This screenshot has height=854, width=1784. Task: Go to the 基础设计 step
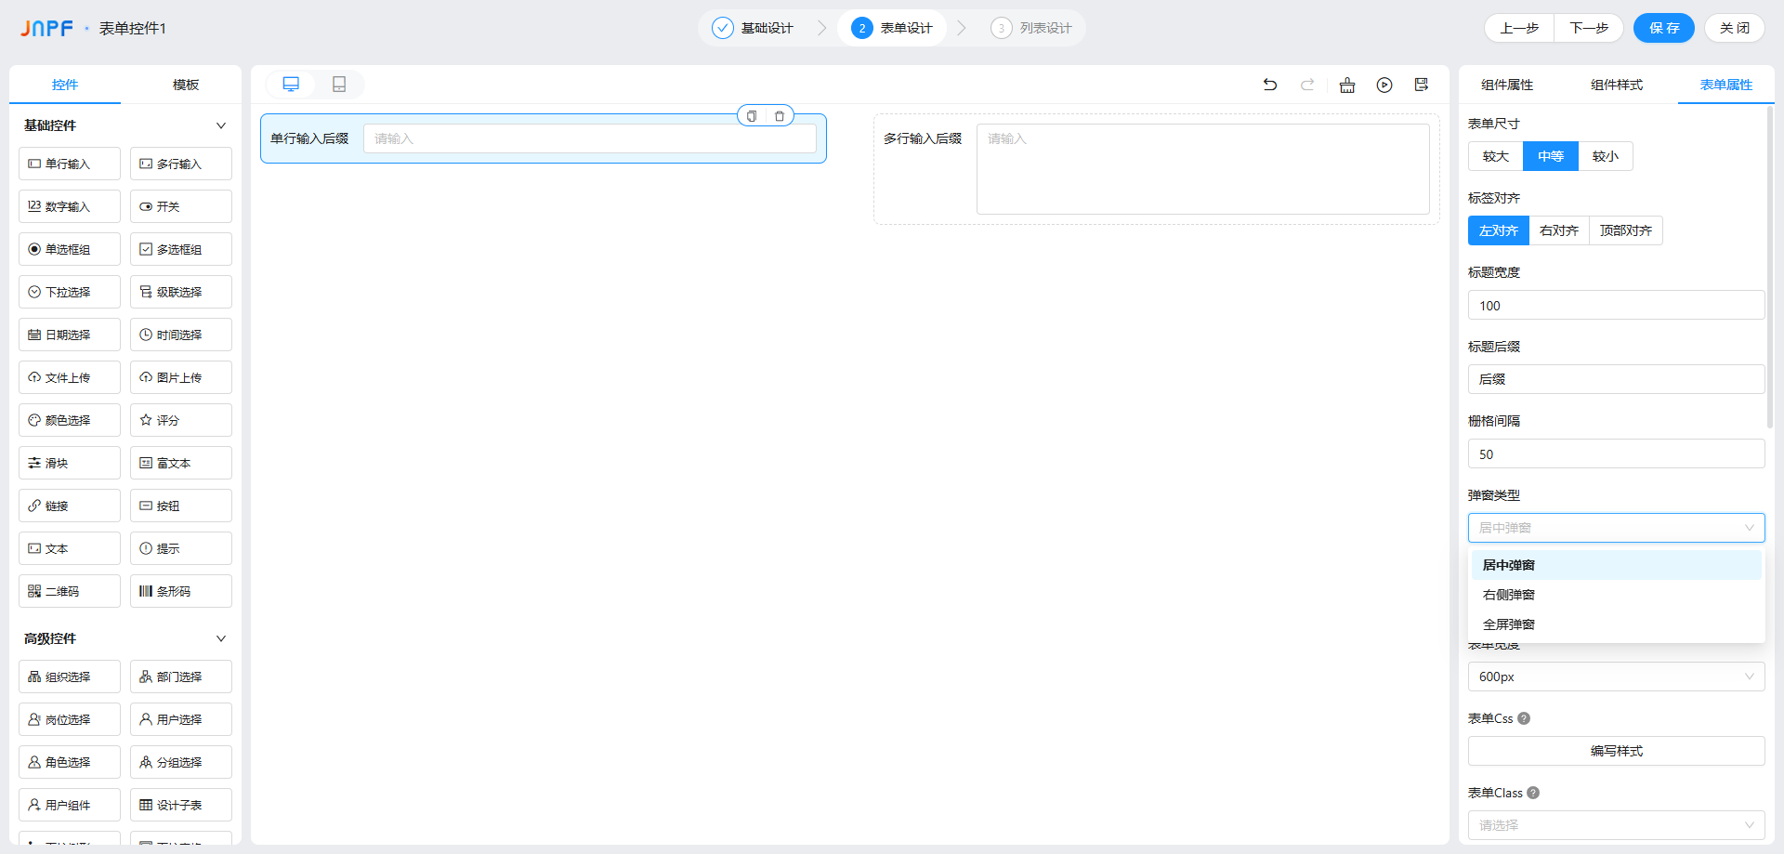[x=753, y=28]
